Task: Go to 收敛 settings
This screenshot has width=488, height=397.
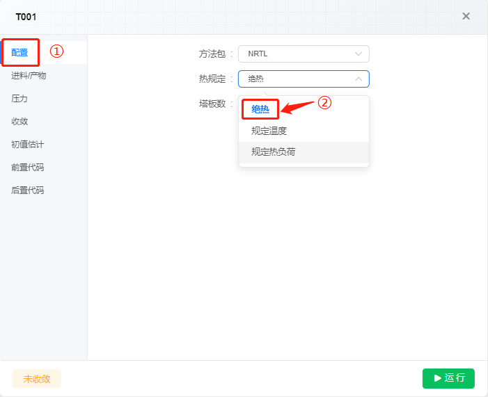Action: pyautogui.click(x=19, y=121)
